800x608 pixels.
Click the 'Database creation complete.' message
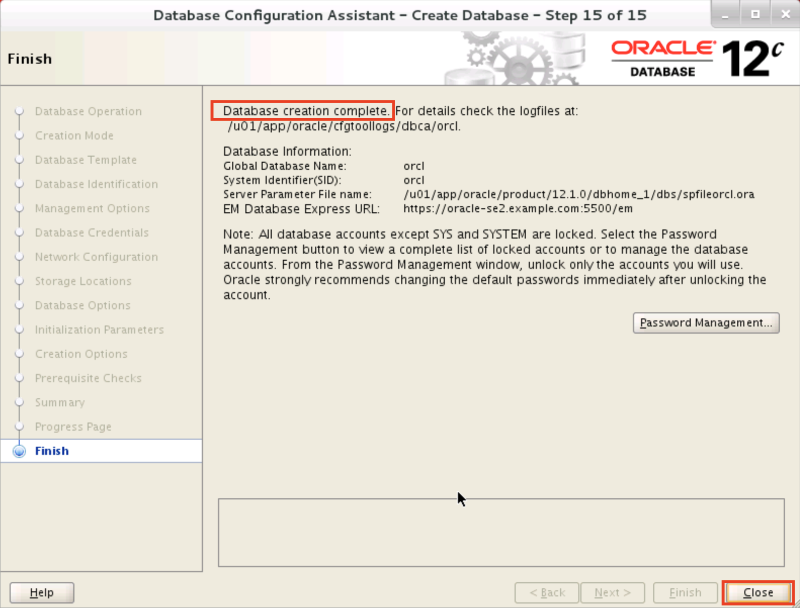306,111
